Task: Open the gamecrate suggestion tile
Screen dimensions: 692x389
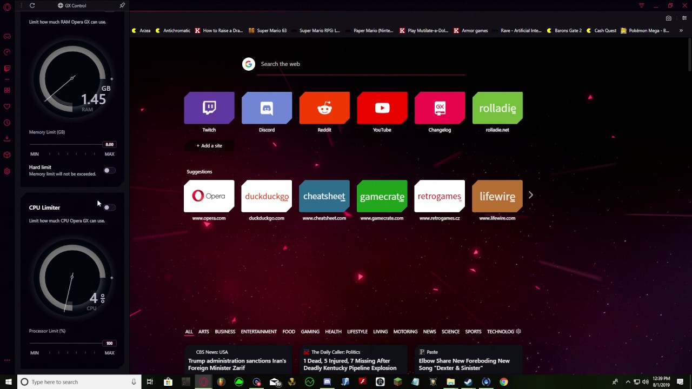Action: 382,196
